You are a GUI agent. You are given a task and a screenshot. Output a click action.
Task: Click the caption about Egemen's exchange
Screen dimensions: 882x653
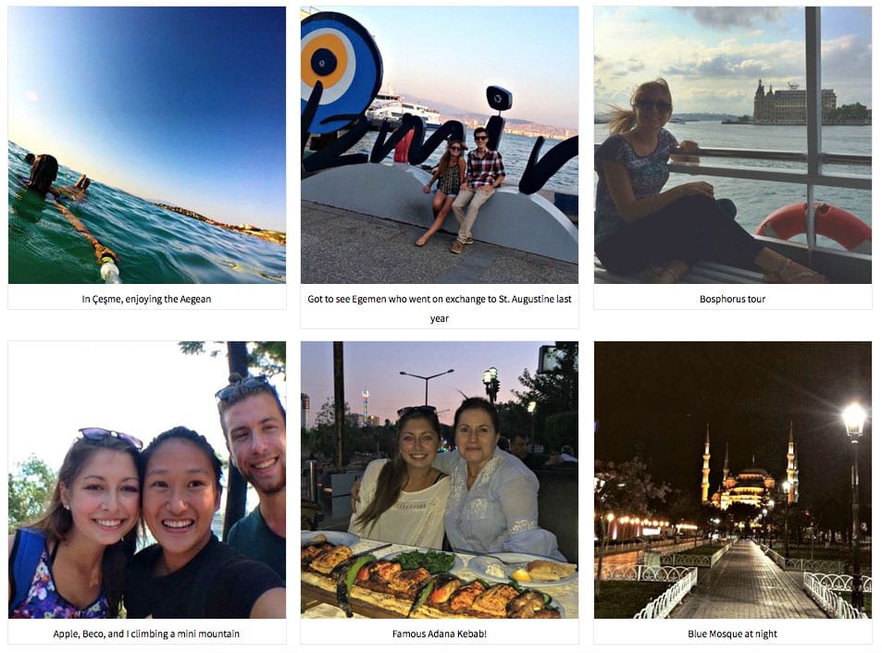click(x=440, y=309)
